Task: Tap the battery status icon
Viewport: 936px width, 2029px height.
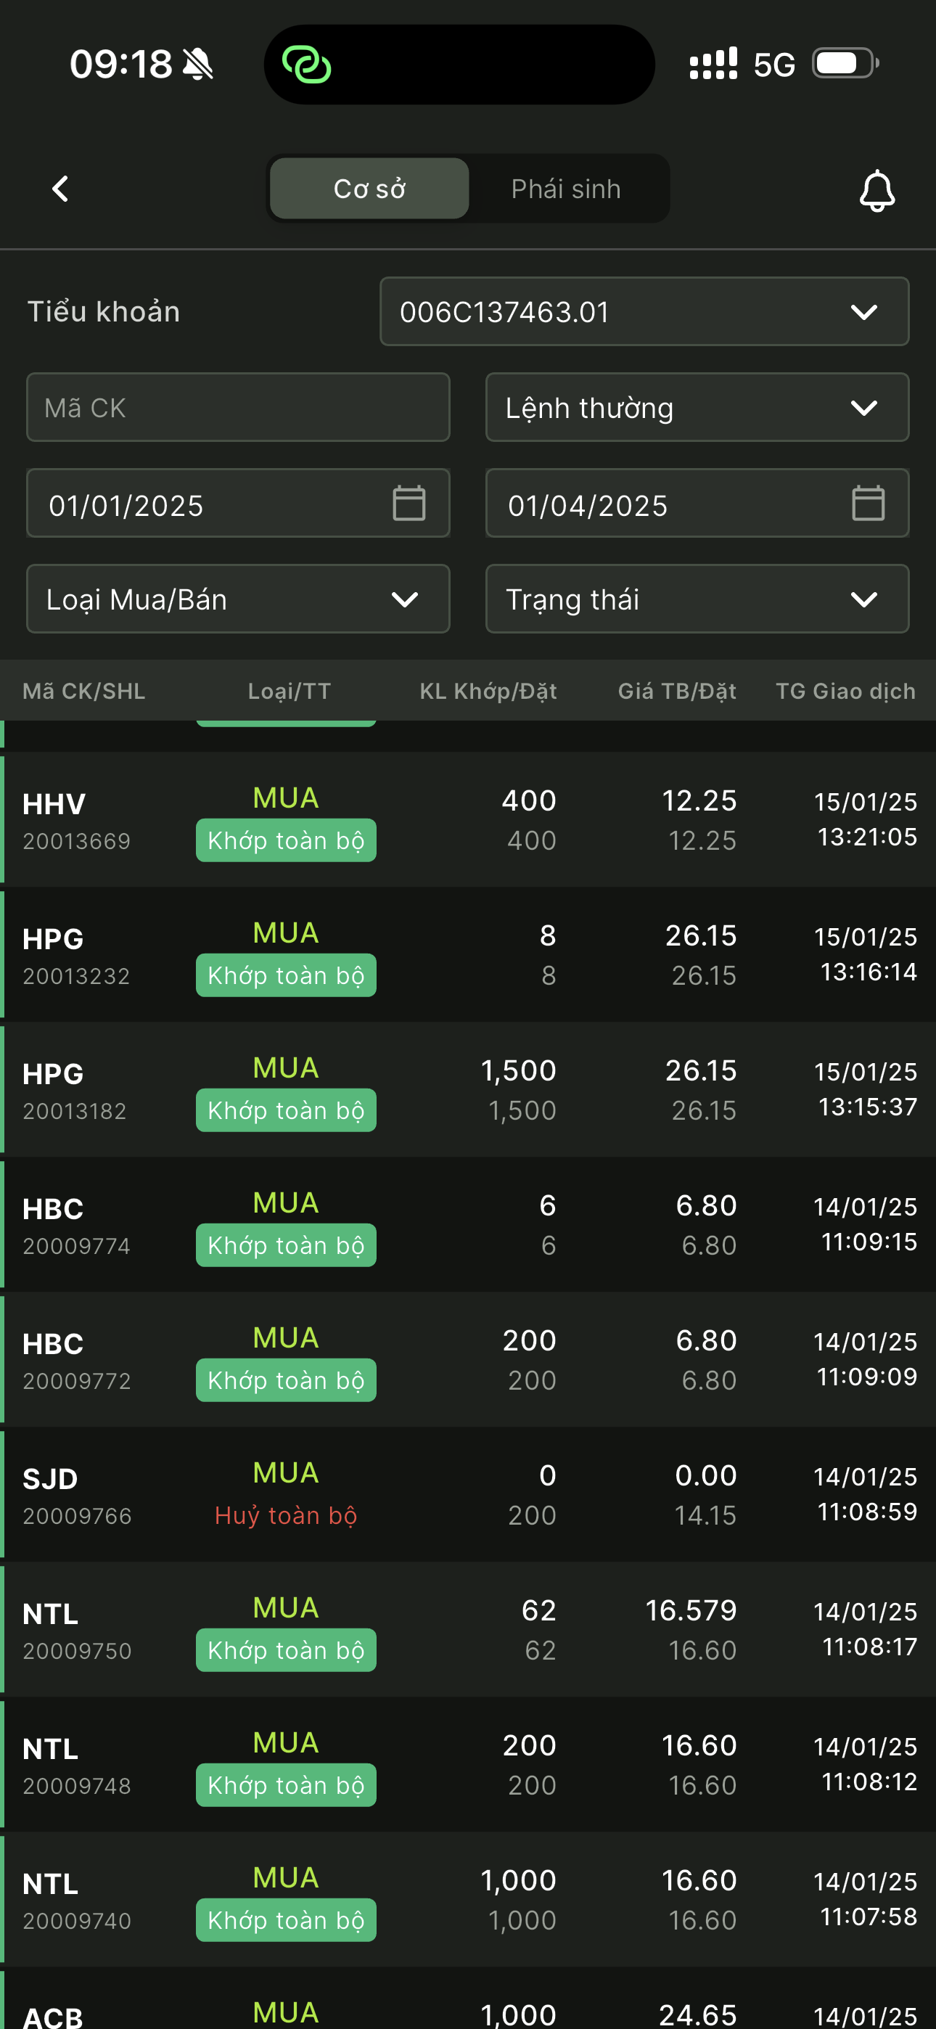Action: [x=845, y=63]
